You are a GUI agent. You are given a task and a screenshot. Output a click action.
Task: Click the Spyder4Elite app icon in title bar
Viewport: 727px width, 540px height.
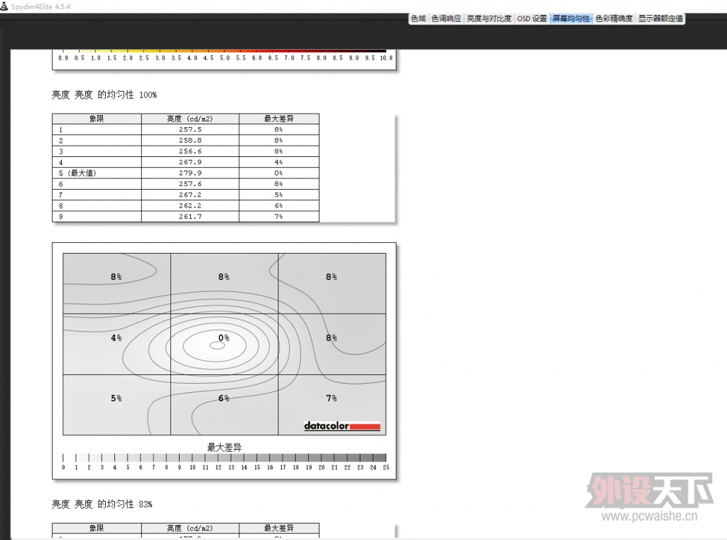(4, 6)
